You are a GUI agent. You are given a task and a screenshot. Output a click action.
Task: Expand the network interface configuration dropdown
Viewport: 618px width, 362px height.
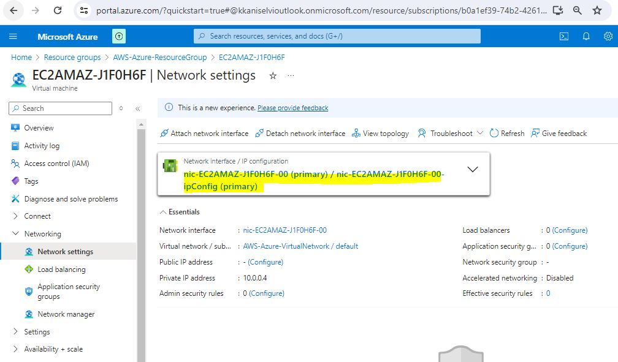(x=472, y=170)
